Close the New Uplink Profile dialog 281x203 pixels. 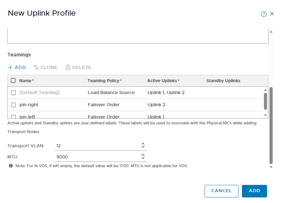click(272, 14)
